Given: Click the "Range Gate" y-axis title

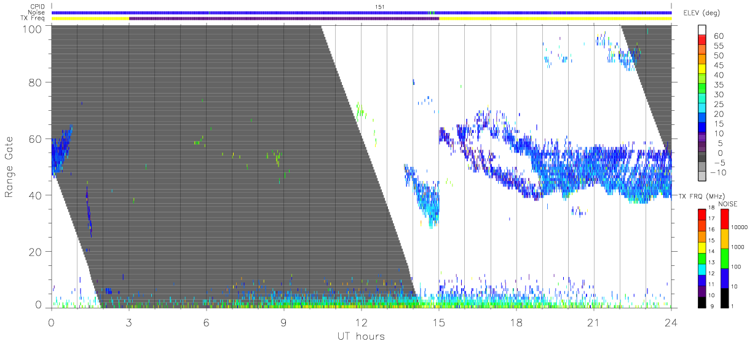Looking at the screenshot, I should coord(9,166).
